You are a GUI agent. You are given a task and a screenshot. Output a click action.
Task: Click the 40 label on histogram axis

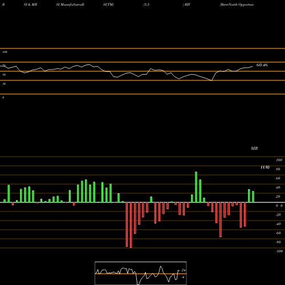278,188
